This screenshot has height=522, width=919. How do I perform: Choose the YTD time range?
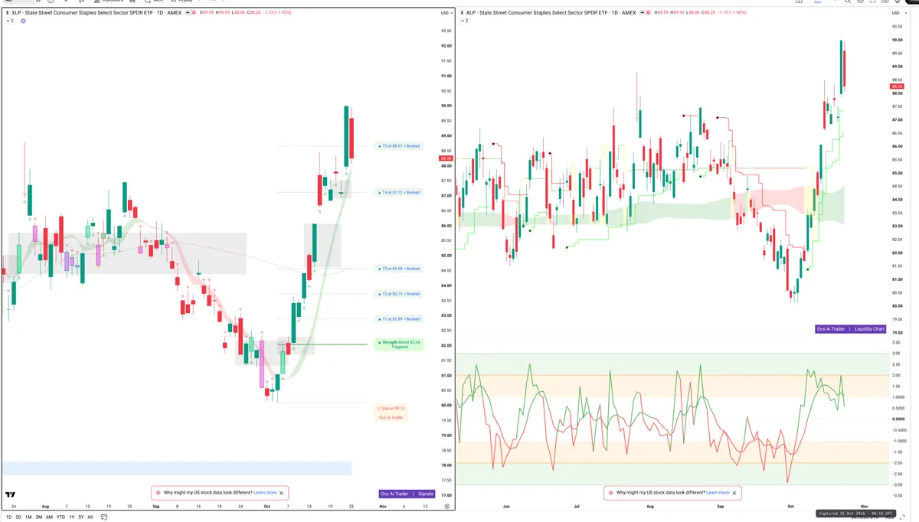pyautogui.click(x=61, y=517)
